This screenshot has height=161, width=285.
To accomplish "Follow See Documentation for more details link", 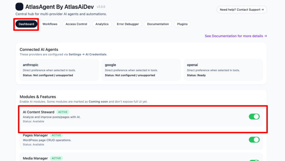I will (x=236, y=36).
